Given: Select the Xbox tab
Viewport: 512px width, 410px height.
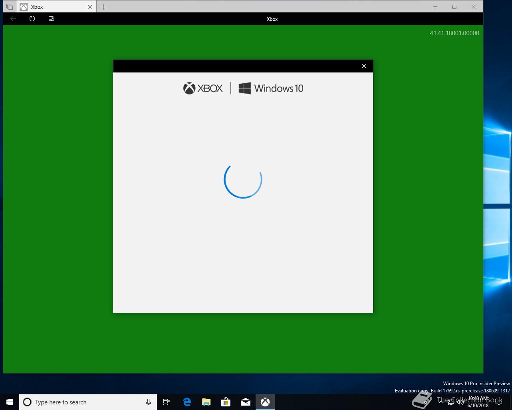Looking at the screenshot, I should [x=56, y=7].
